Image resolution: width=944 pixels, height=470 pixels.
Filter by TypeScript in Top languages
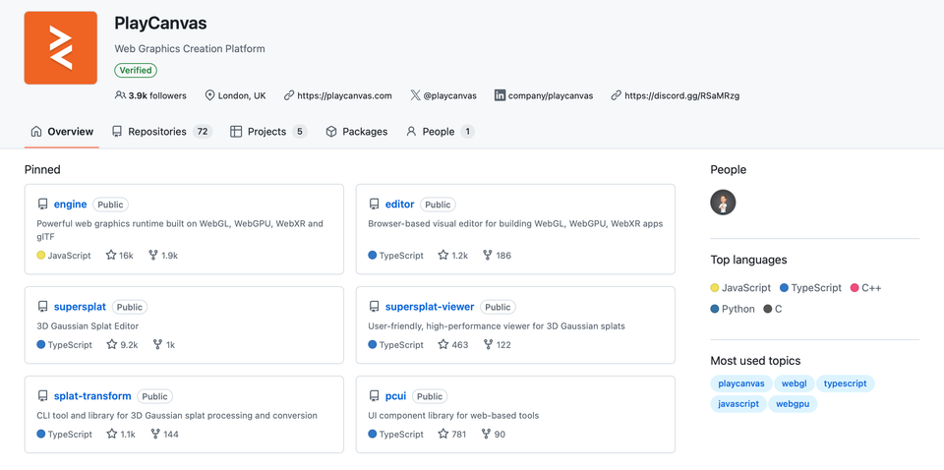[x=810, y=288]
